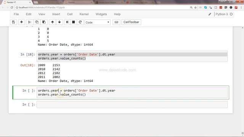Image resolution: width=244 pixels, height=137 pixels.
Task: Click the output row 2010 2142
Action: pos(49,69)
